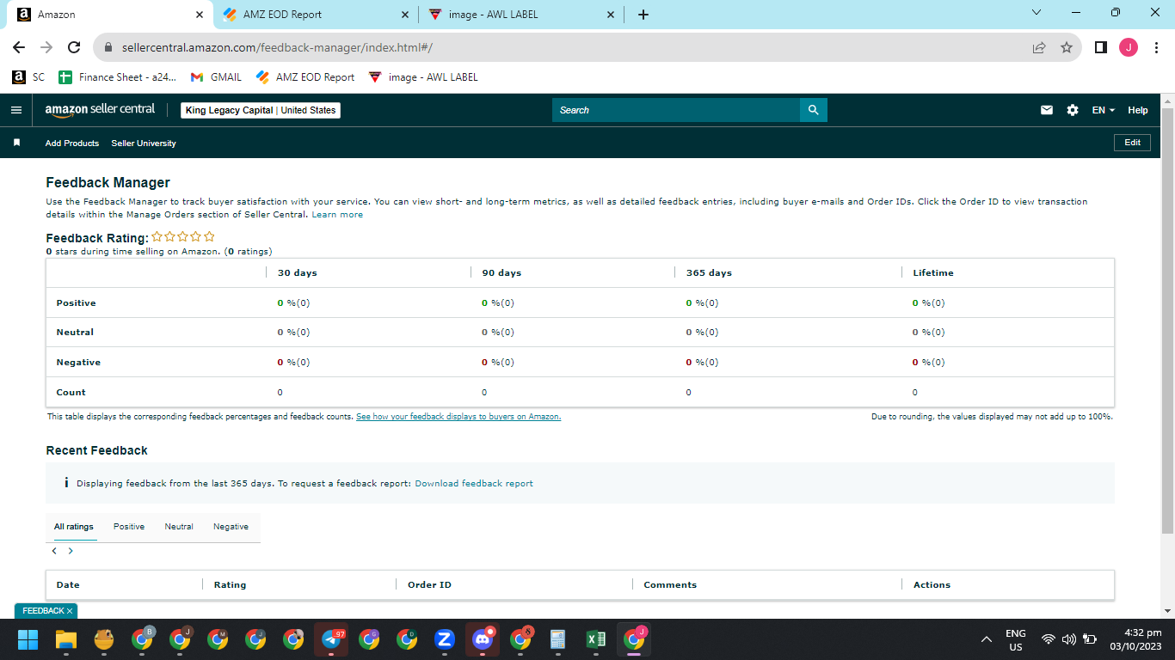Viewport: 1175px width, 660px height.
Task: Close the AMZ EOD Report tab
Action: (405, 15)
